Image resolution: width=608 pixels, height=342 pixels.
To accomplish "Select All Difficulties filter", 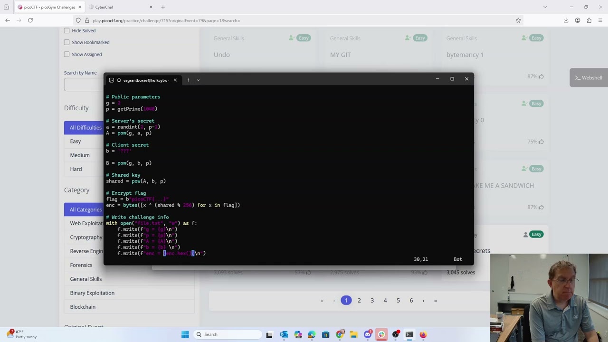I will 84,127.
